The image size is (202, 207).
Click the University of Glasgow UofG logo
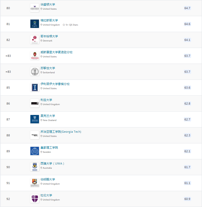click(35, 24)
